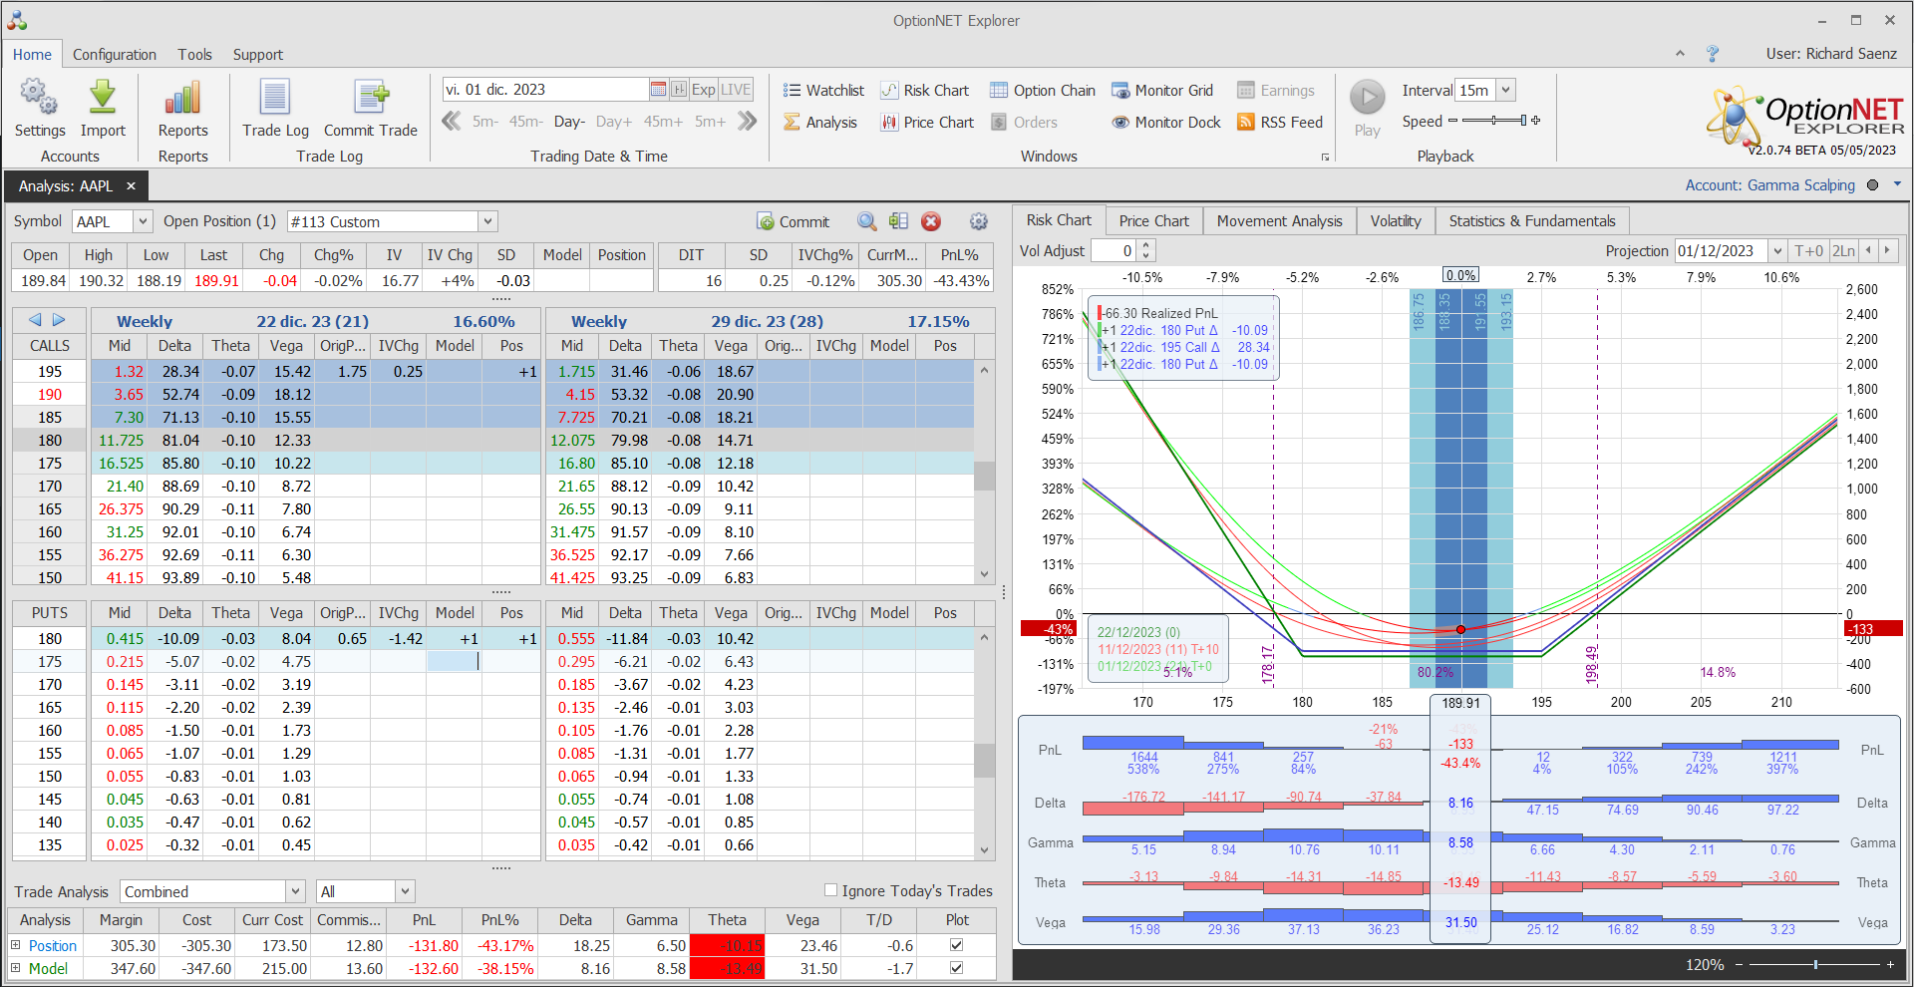This screenshot has width=1914, height=987.
Task: Click the OHLC bar icon next to calendar
Action: (679, 90)
